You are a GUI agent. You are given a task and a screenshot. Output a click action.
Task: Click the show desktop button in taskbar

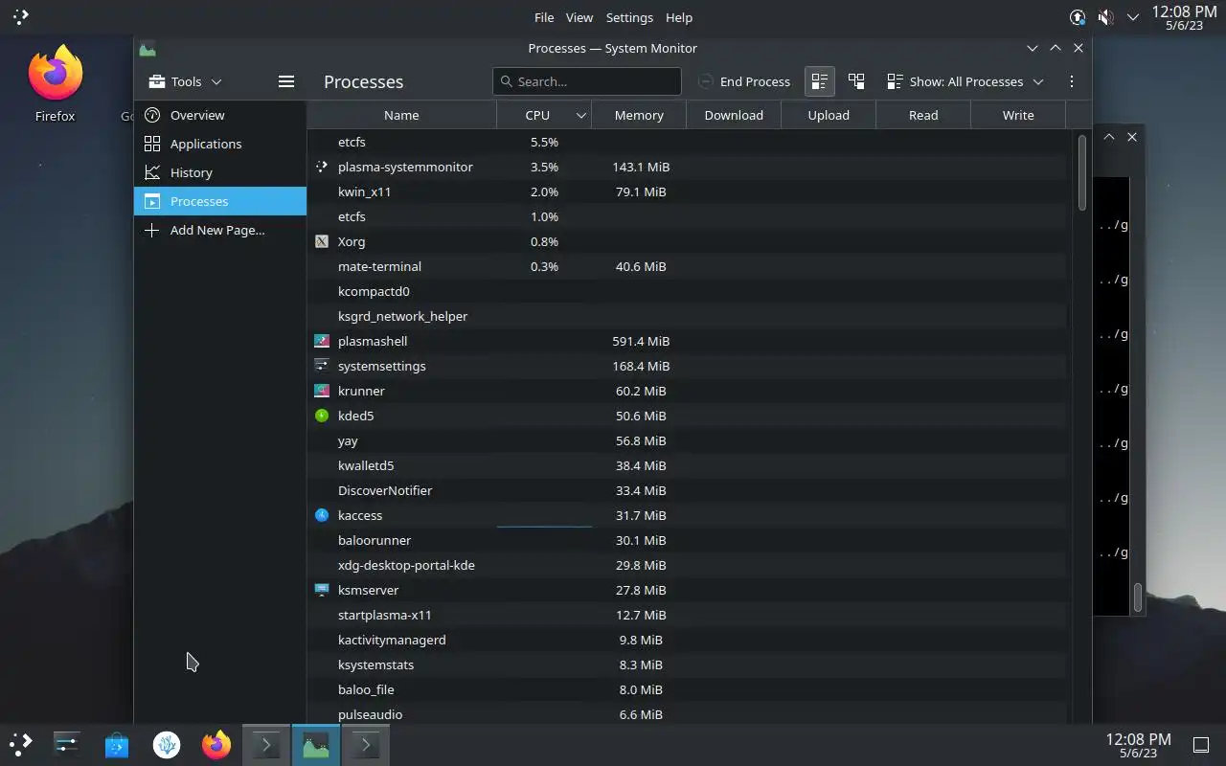(1201, 744)
